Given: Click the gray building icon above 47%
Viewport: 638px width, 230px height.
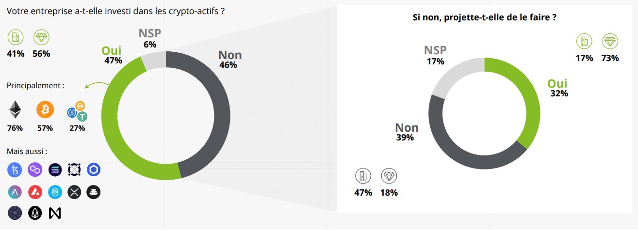Looking at the screenshot, I should [363, 176].
